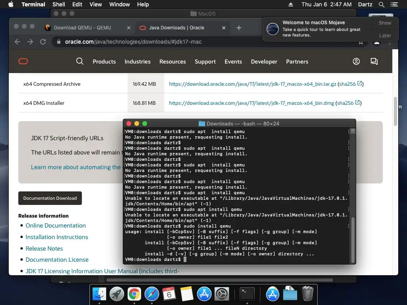The width and height of the screenshot is (407, 305).
Task: Open the Window menu
Action: [119, 4]
